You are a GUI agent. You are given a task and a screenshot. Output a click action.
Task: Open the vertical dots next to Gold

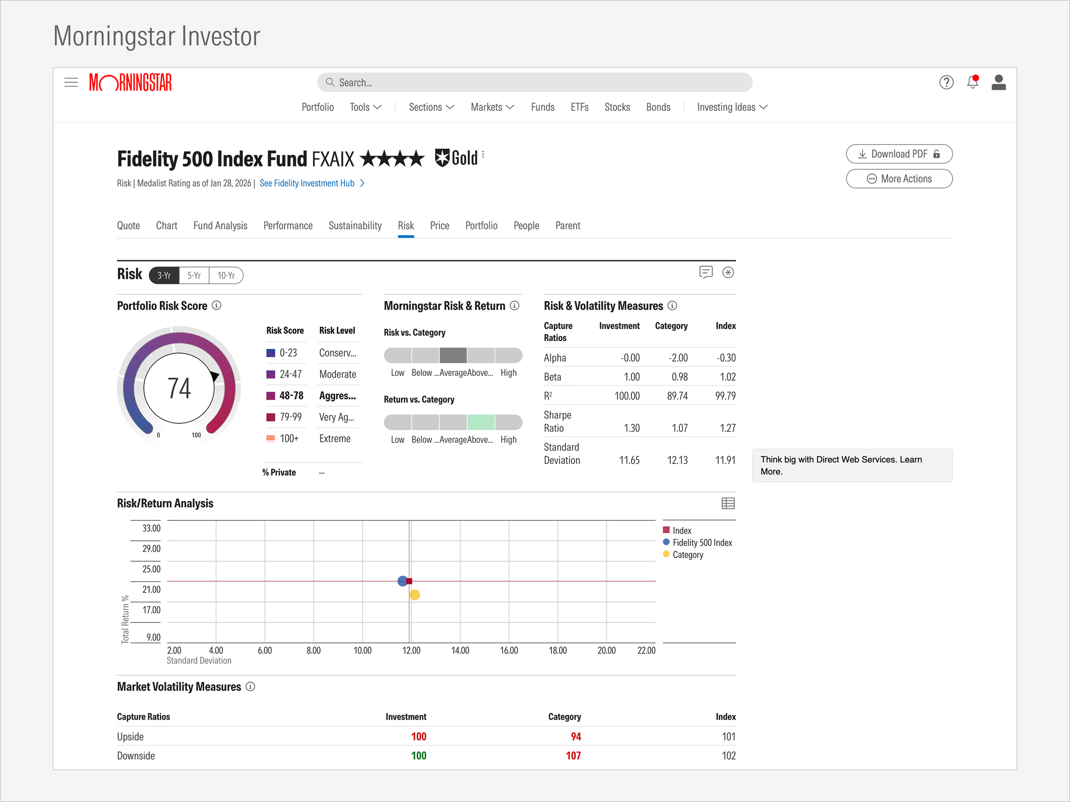483,154
